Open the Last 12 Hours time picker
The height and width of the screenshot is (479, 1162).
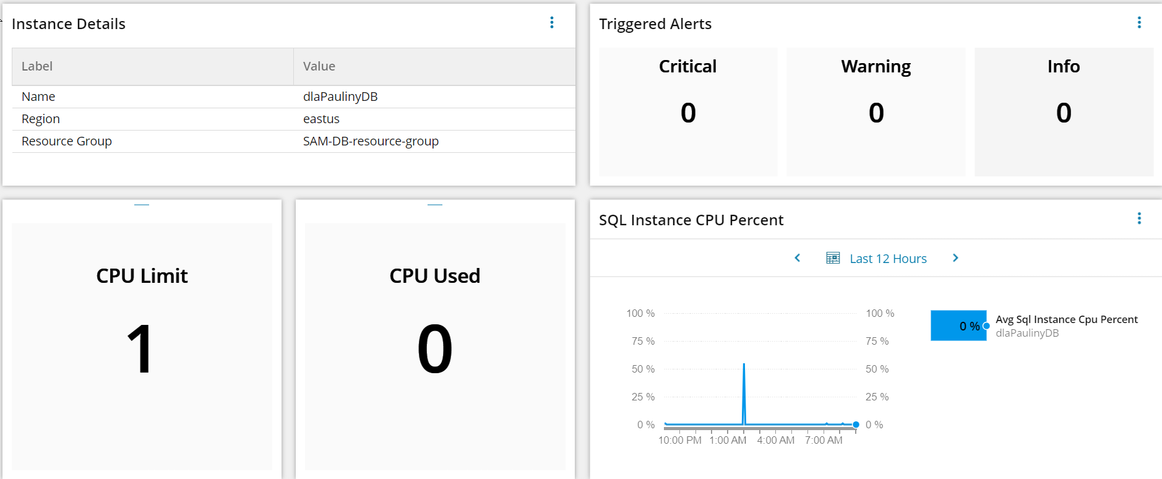[x=888, y=259]
